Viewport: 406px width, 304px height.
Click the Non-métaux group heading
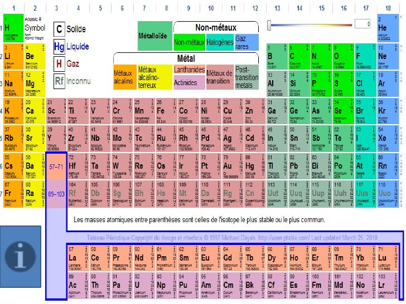(216, 27)
